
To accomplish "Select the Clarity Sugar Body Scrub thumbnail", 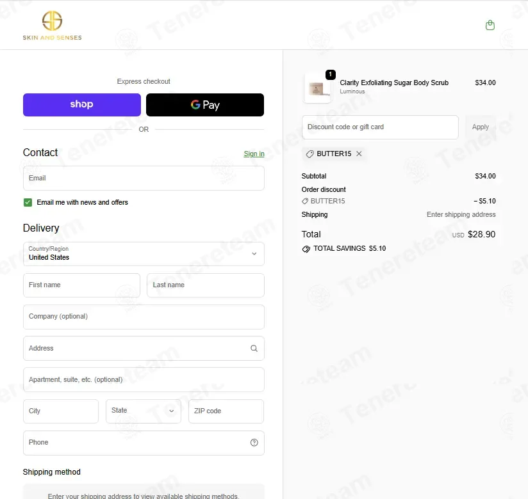I will click(318, 88).
